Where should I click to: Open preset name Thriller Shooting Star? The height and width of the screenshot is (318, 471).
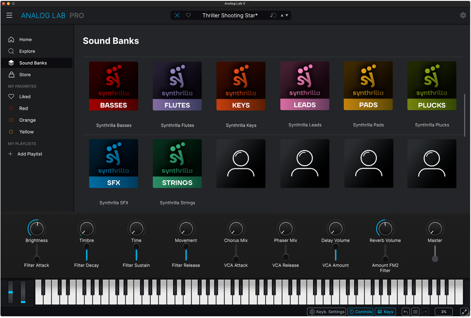point(230,16)
